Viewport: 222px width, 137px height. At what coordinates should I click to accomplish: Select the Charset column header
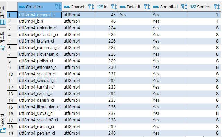point(78,7)
